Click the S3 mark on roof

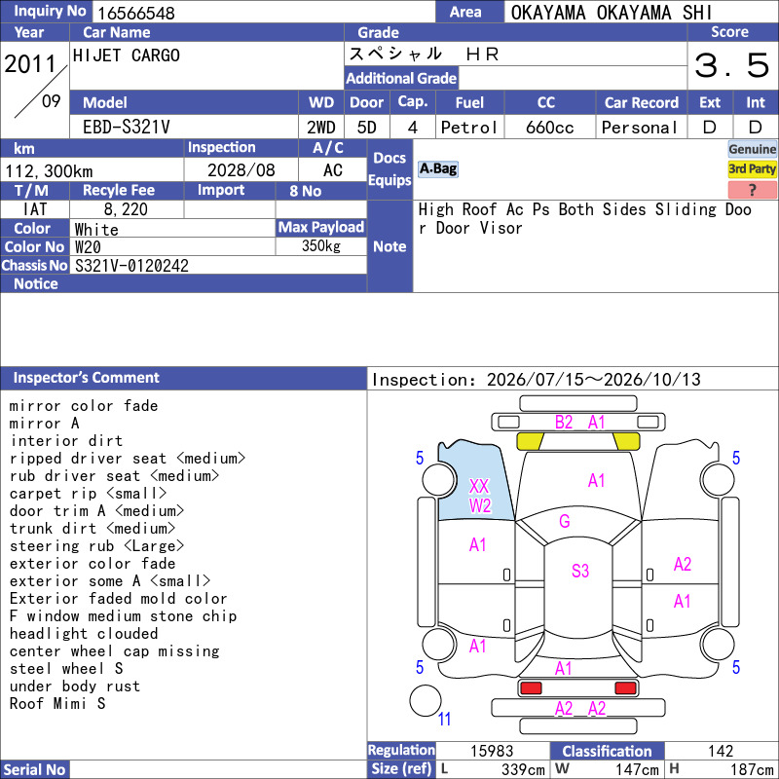579,571
